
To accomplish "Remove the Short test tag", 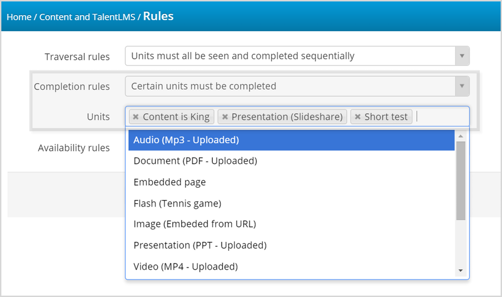I will 357,117.
